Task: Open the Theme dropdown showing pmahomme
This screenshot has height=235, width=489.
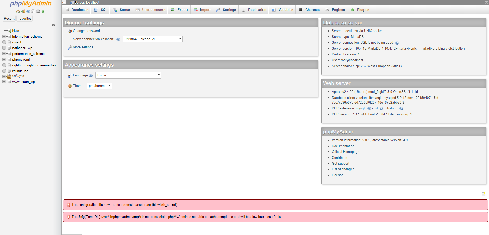Action: (x=99, y=86)
